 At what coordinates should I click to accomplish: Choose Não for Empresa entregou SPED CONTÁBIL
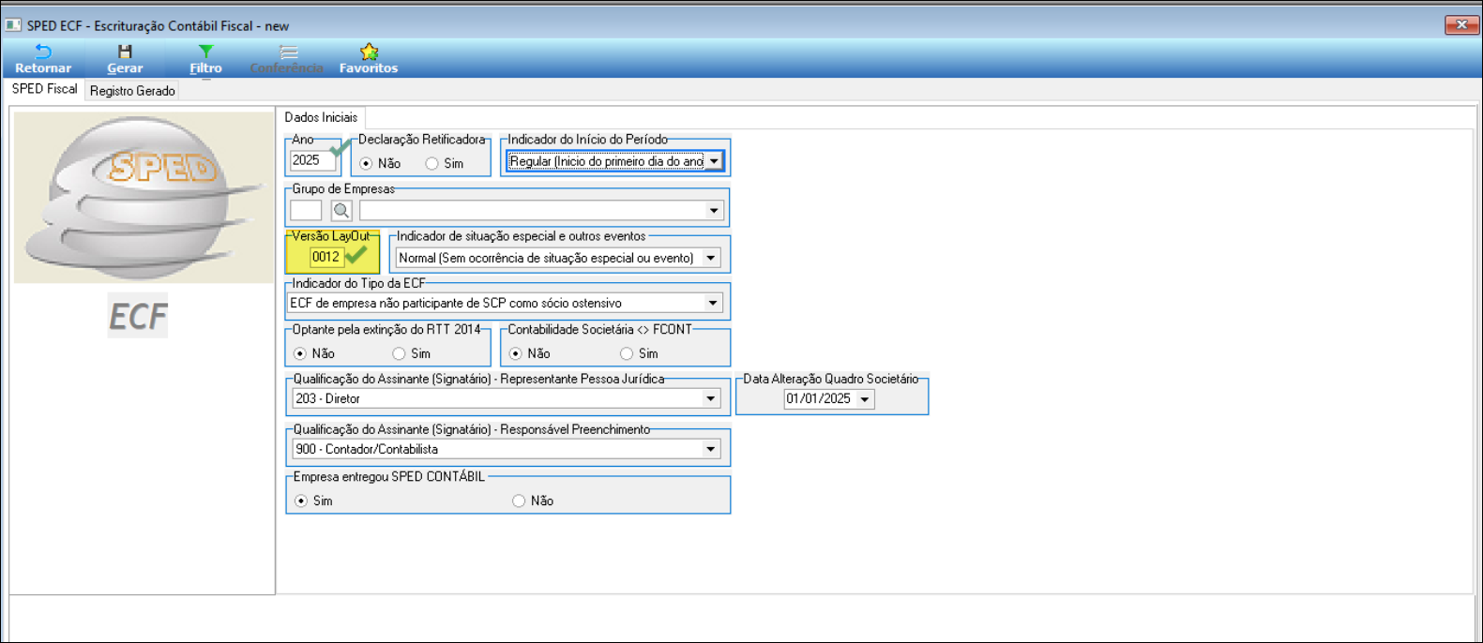519,501
